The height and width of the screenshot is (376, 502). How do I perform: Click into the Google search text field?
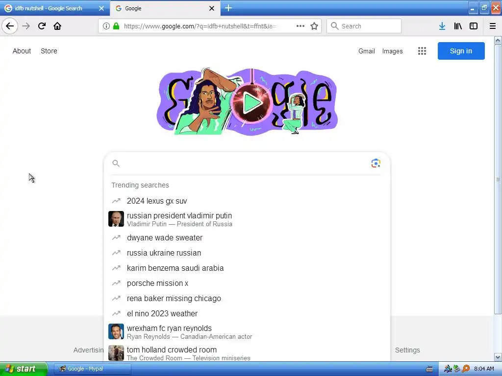pos(245,164)
